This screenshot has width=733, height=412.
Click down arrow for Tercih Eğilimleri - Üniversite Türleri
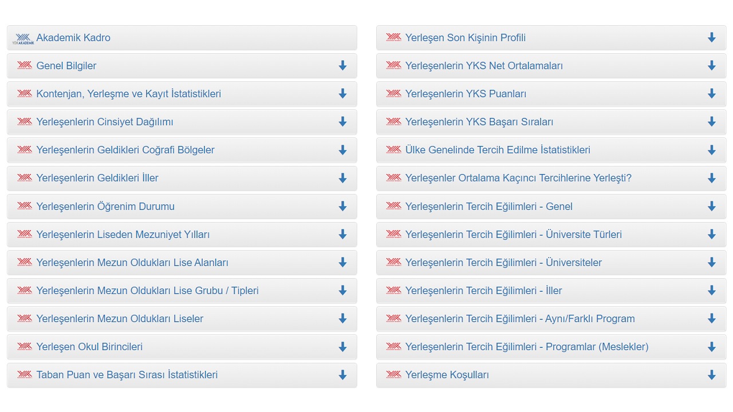[x=712, y=234]
